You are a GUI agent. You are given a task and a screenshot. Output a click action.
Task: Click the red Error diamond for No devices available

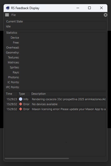[21, 104]
